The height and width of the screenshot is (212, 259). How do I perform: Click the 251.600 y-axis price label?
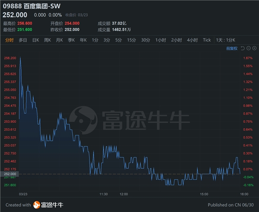pyautogui.click(x=10, y=185)
